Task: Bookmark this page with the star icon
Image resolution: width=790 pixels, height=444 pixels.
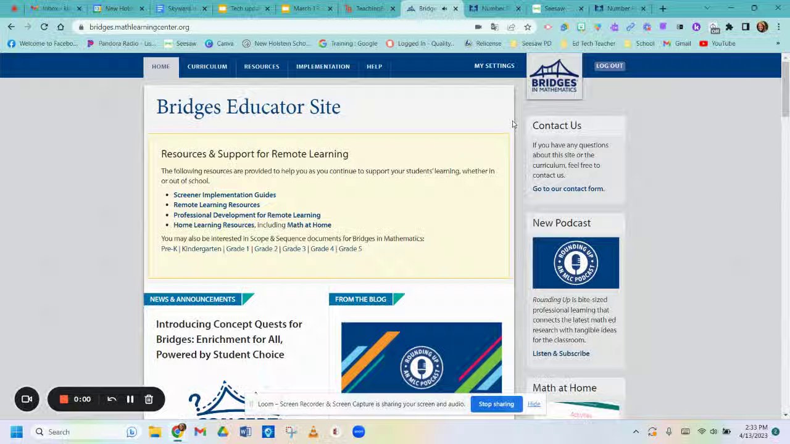Action: (x=528, y=27)
